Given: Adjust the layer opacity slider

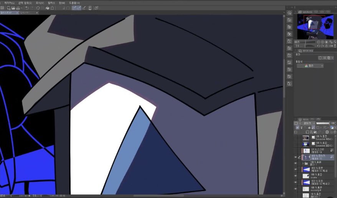Looking at the screenshot, I should click(x=323, y=123).
